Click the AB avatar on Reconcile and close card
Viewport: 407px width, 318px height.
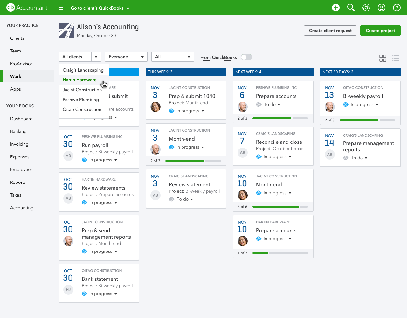[243, 153]
